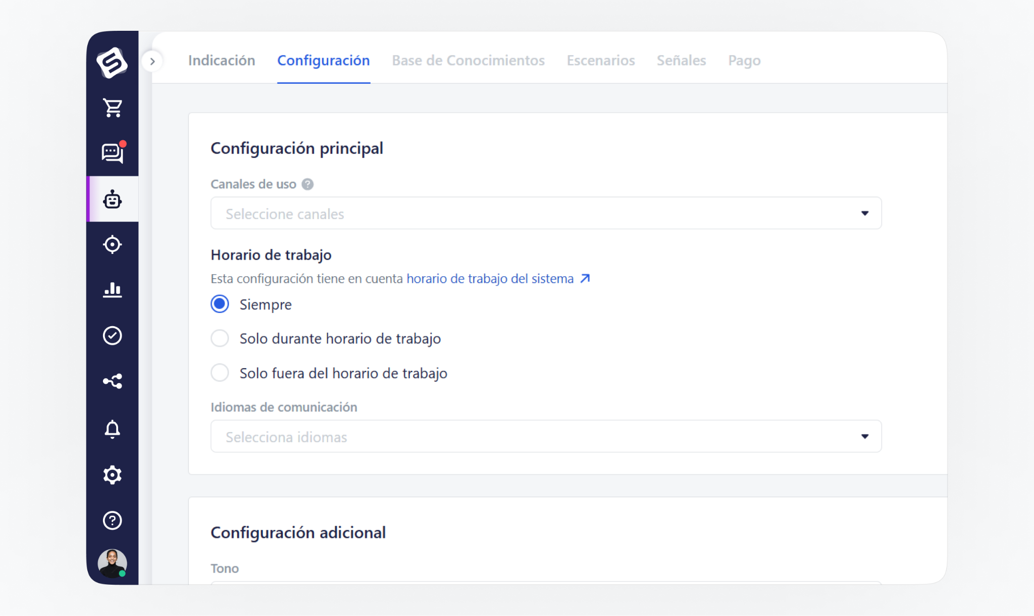Expand the Selecciona idiomas dropdown
The image size is (1034, 616).
(x=546, y=437)
